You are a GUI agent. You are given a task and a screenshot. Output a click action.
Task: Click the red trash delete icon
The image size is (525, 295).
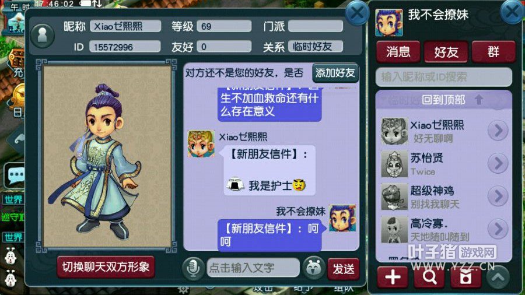pos(466,277)
